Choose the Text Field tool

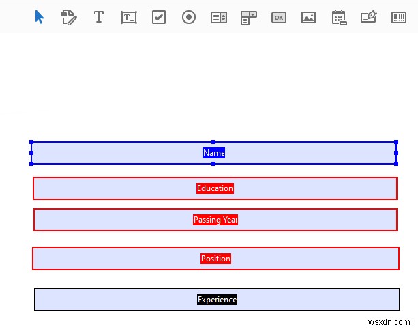click(129, 17)
